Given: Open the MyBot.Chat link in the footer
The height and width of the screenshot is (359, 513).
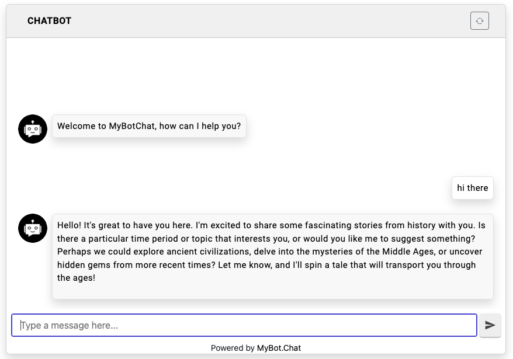Looking at the screenshot, I should point(279,348).
